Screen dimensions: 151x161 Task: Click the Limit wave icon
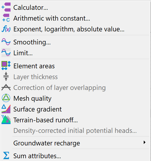point(6,53)
